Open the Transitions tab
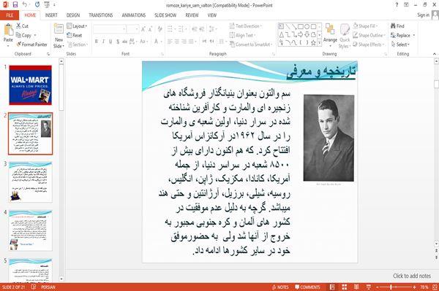The width and height of the screenshot is (439, 291). pyautogui.click(x=101, y=15)
